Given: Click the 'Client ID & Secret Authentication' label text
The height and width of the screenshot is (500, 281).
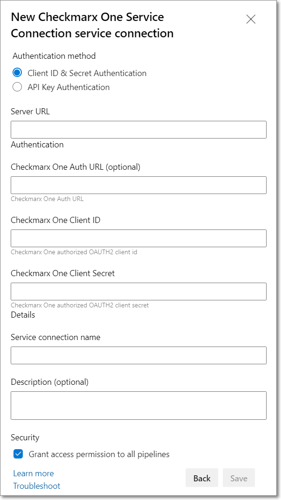Looking at the screenshot, I should point(87,73).
